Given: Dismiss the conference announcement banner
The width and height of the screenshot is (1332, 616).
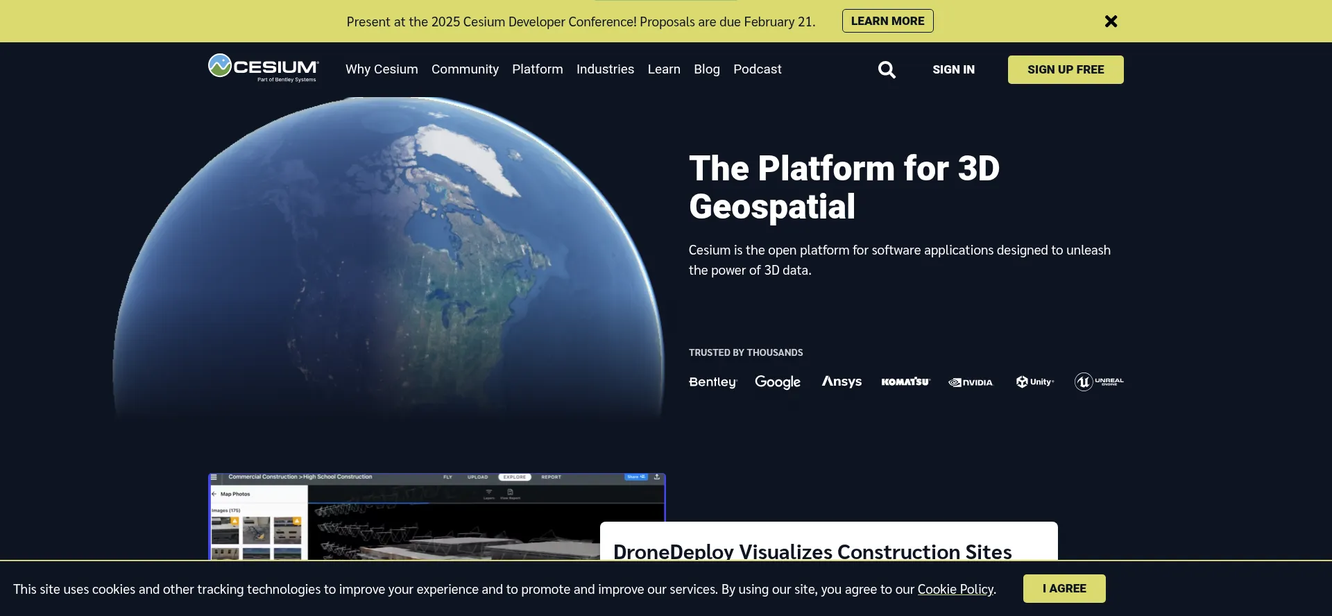Looking at the screenshot, I should tap(1111, 22).
